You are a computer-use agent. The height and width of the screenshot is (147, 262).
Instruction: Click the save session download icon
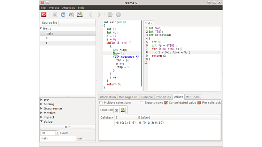pyautogui.click(x=80, y=15)
